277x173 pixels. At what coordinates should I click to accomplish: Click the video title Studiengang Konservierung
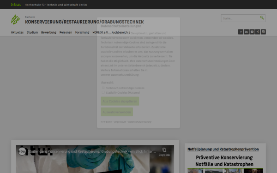pyautogui.click(x=92, y=151)
